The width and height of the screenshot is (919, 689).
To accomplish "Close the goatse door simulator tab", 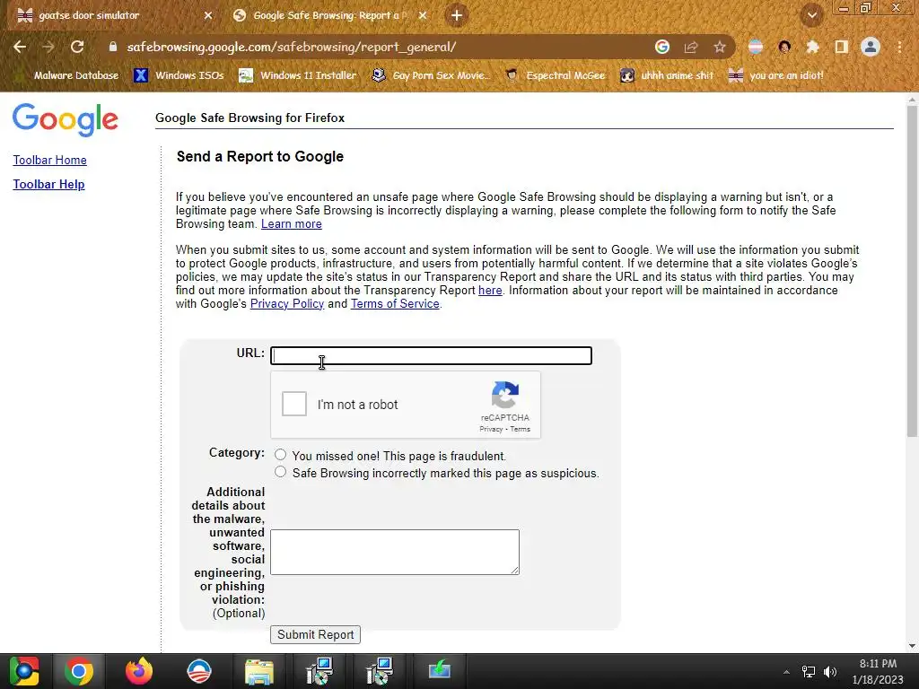I will point(208,15).
